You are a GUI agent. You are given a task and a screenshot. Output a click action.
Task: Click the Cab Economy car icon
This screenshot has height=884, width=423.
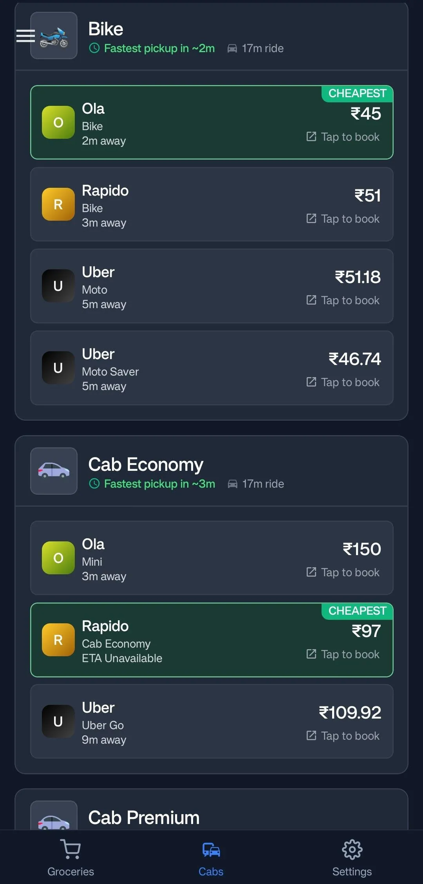click(x=54, y=471)
